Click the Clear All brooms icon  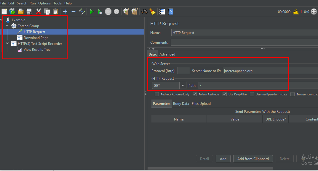[135, 12]
